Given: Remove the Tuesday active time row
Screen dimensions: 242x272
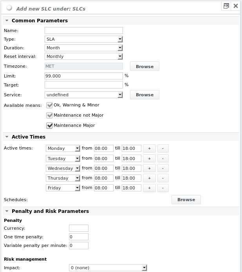Looking at the screenshot, I should pos(163,159).
